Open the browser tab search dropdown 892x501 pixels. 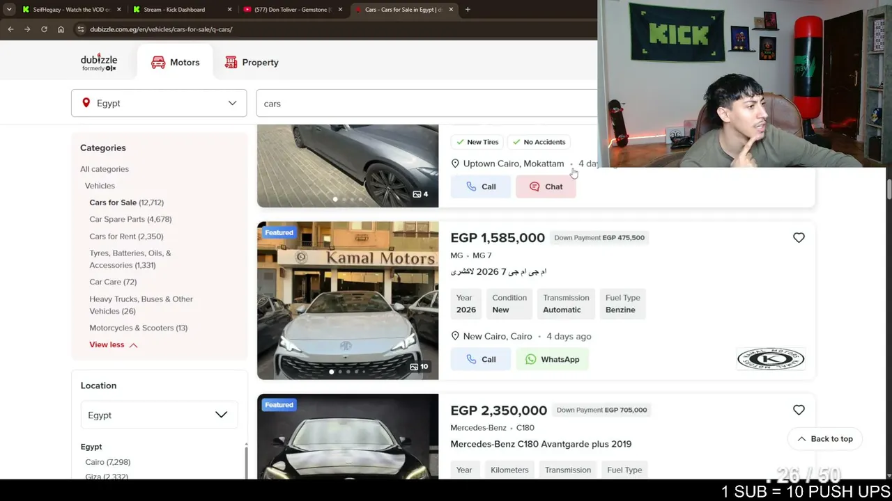point(9,10)
